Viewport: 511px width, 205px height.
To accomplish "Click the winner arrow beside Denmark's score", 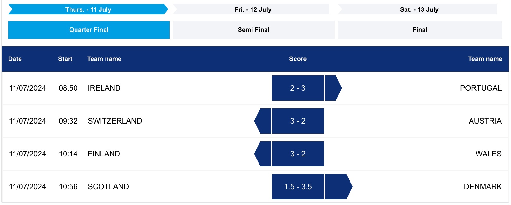I will [338, 187].
